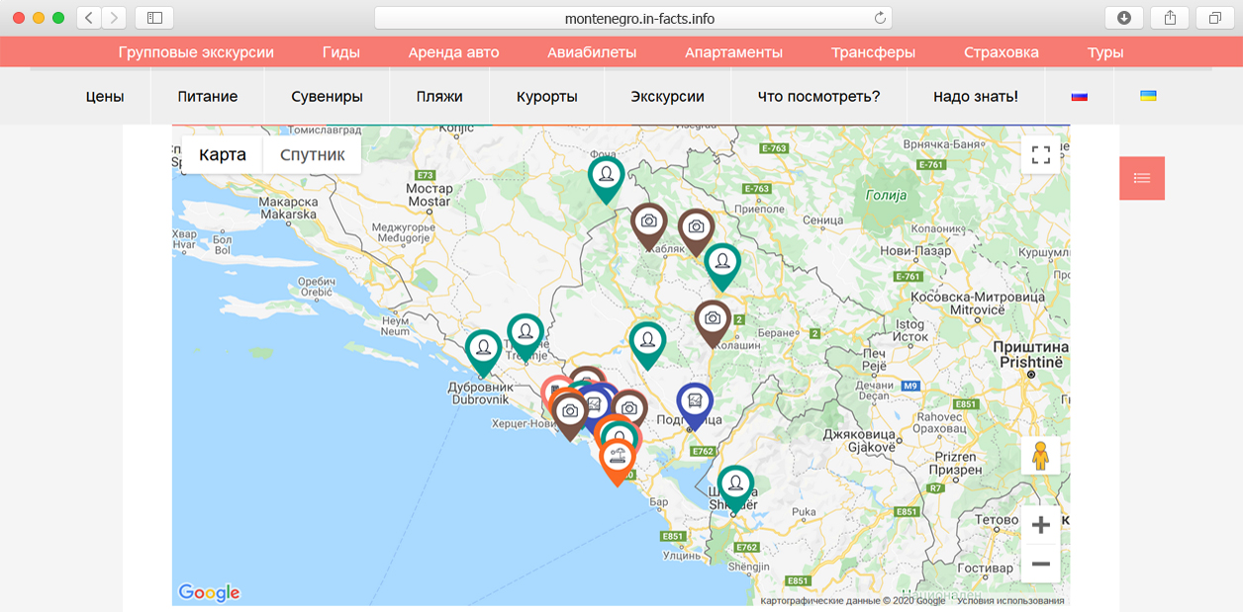Screen dimensions: 1243x612
Task: Open the red list menu side button
Action: [1141, 178]
